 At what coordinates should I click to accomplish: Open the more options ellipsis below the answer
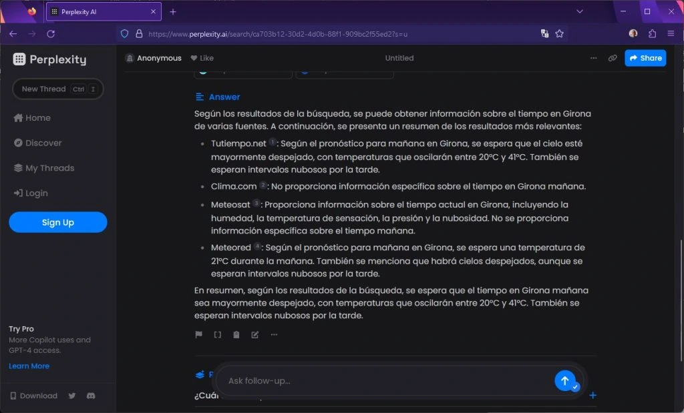coord(274,335)
